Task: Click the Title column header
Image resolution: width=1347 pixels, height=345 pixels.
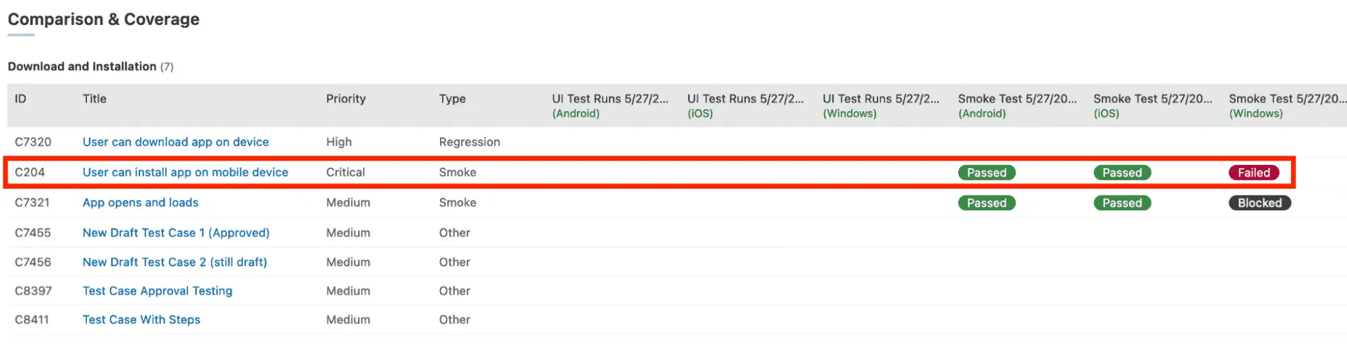Action: [x=94, y=99]
